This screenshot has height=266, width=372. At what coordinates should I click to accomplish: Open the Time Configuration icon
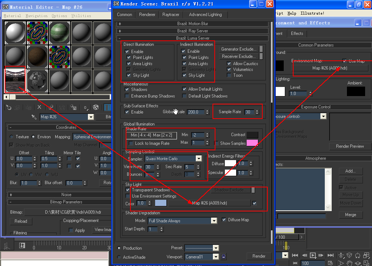click(330, 263)
